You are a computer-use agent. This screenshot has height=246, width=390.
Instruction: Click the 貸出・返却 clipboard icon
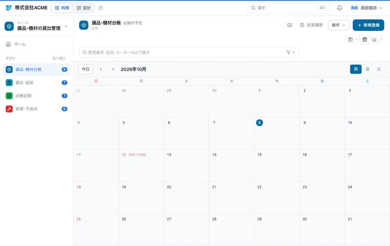tap(9, 83)
